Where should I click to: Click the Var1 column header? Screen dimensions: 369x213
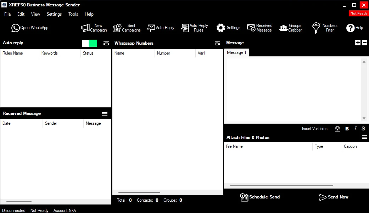pyautogui.click(x=209, y=53)
